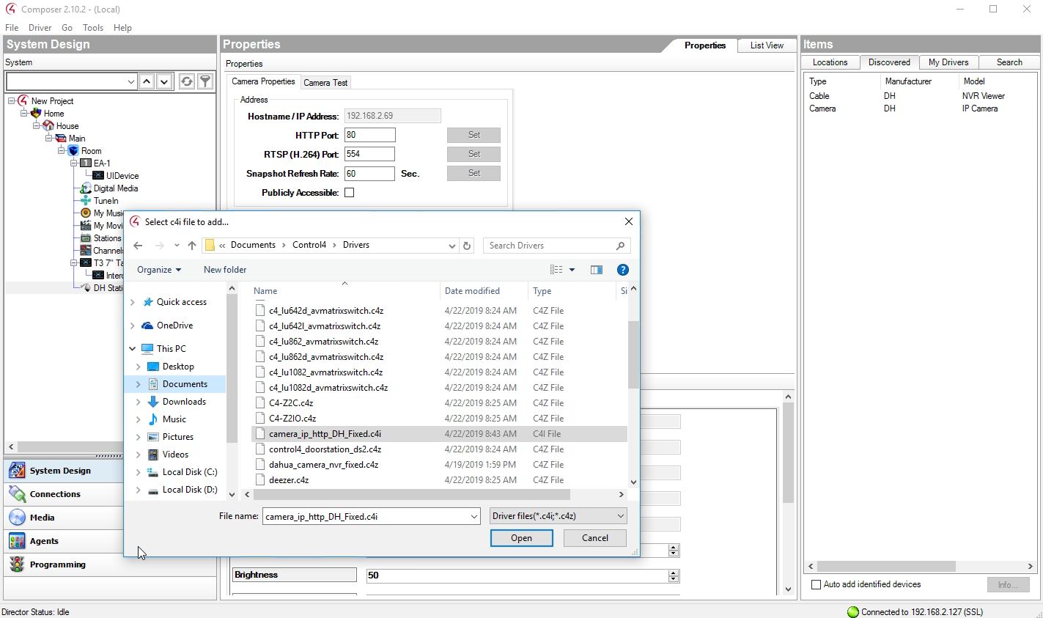This screenshot has width=1043, height=618.
Task: Switch to the Camera Test tab
Action: pos(325,83)
